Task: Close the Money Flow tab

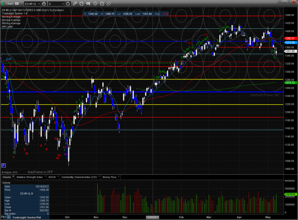Action: 118,177
